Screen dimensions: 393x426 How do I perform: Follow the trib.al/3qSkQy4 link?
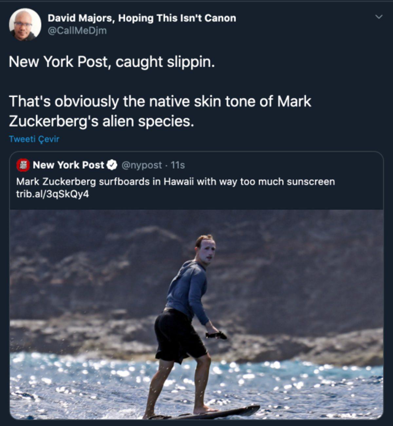coord(52,194)
